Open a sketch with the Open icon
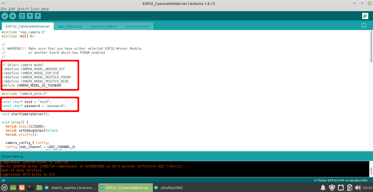Screen dimensions: 373x192 [30, 16]
